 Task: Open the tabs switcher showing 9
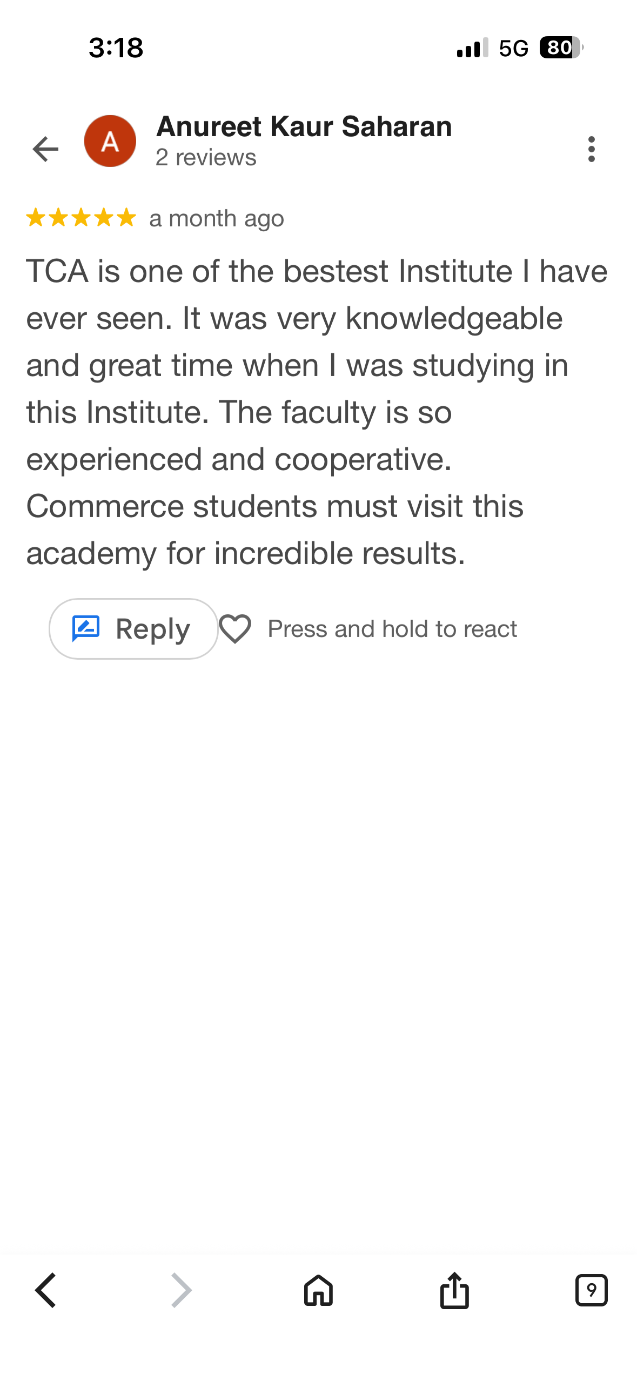(x=591, y=1290)
